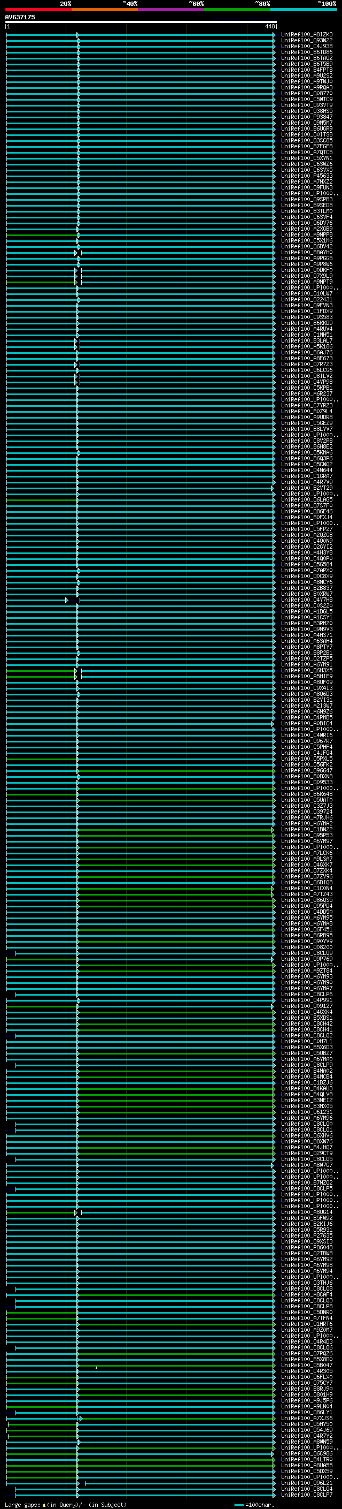Click the UniRef100_A7LCK6 hit label
Image resolution: width=342 pixels, height=1509 pixels.
click(x=307, y=853)
